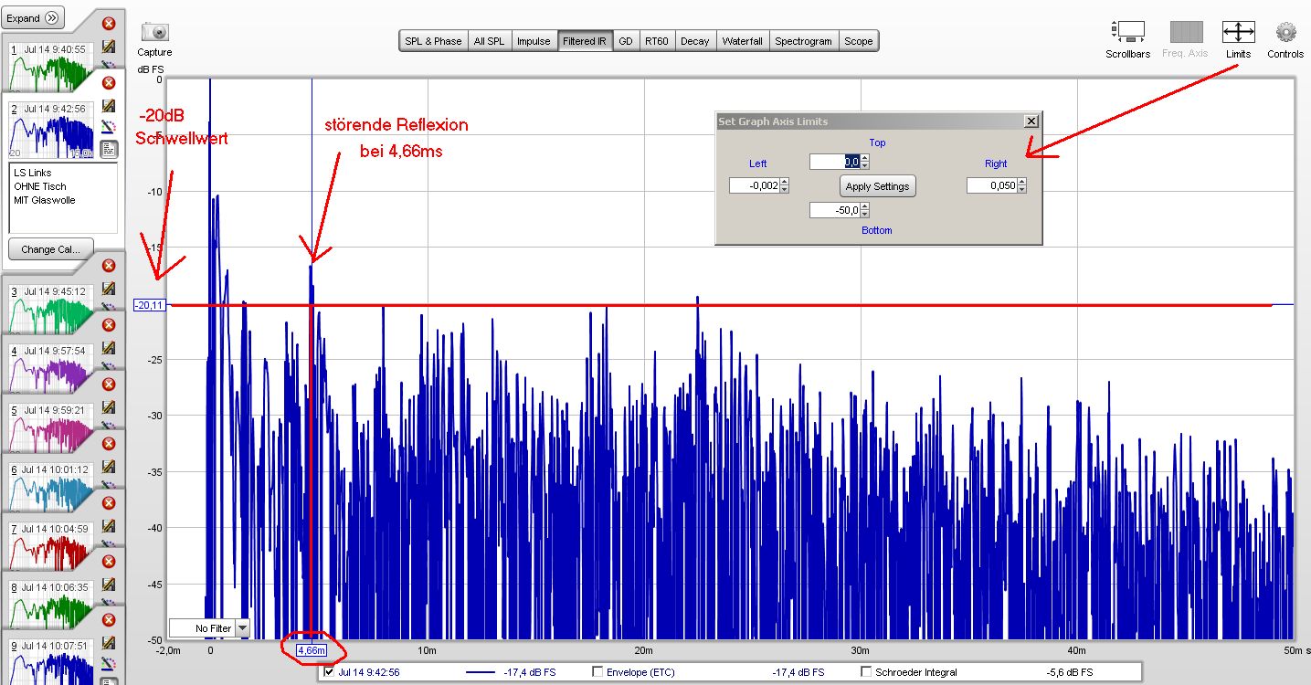Open the Controls gear panel
The height and width of the screenshot is (685, 1311).
1285,32
